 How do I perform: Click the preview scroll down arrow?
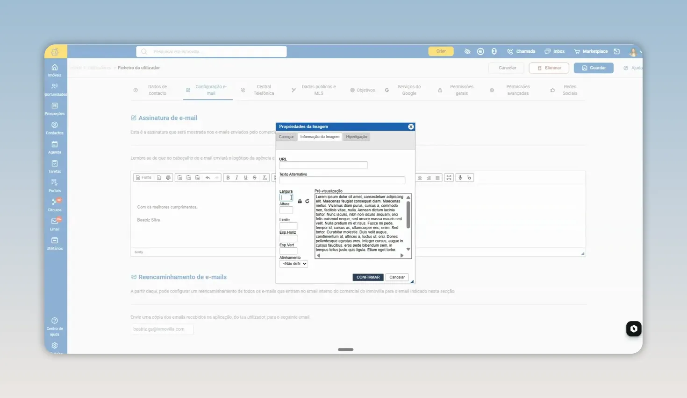tap(408, 249)
